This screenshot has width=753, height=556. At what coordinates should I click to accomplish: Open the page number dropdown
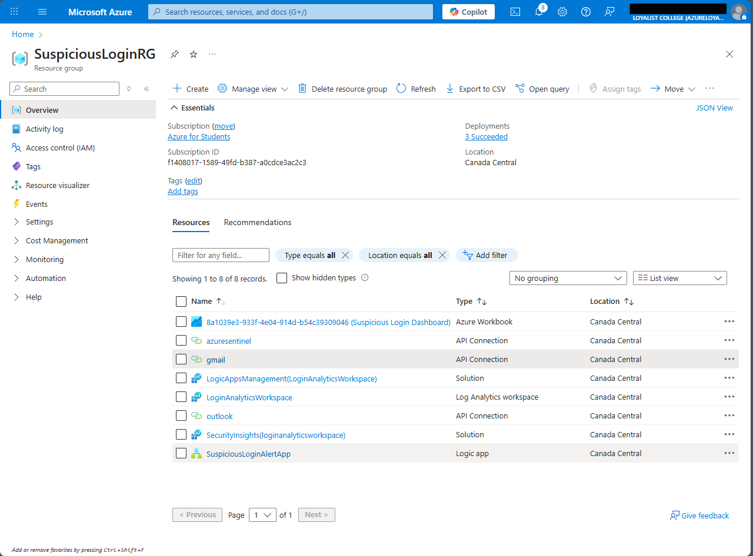click(262, 515)
